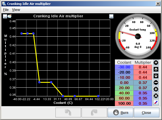Select Multiplier cell in the -20.00 row
This screenshot has width=162, height=120.
click(x=143, y=72)
